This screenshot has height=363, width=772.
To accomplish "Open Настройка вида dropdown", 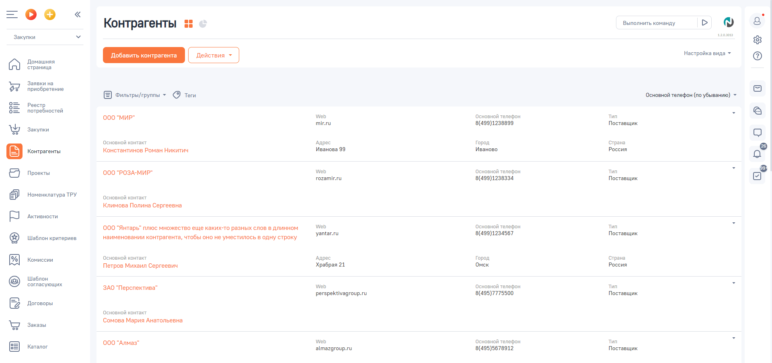I will (x=707, y=53).
